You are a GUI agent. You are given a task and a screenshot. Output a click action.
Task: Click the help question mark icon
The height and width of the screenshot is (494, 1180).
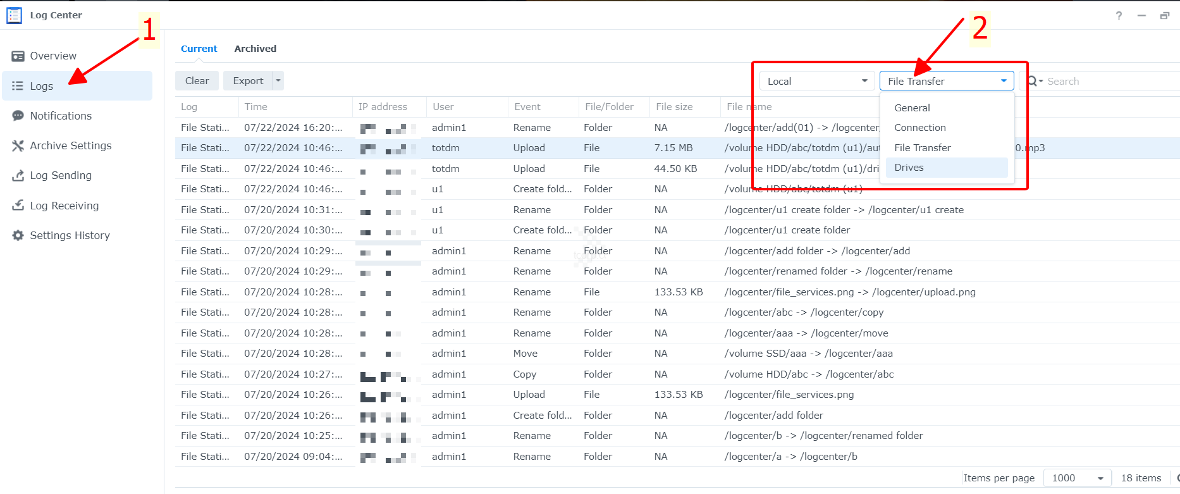click(x=1119, y=15)
